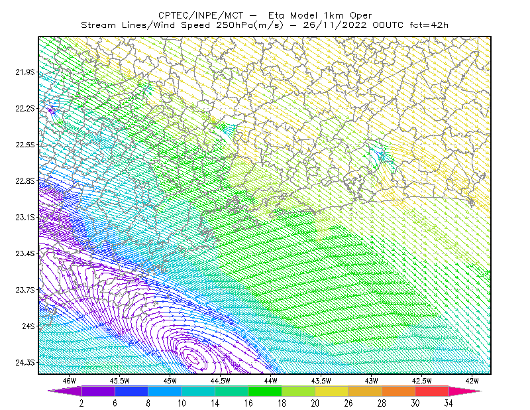This screenshot has width=530, height=410.
Task: Click the 23.1S latitude label
Action: pos(25,217)
